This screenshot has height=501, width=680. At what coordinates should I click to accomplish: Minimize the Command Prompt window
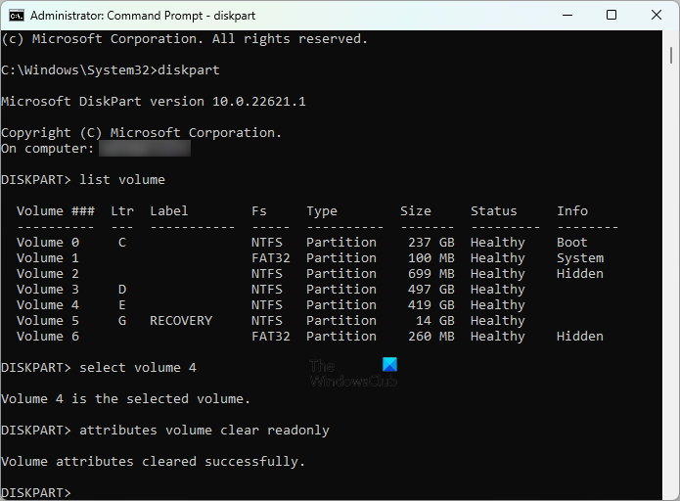coord(567,16)
